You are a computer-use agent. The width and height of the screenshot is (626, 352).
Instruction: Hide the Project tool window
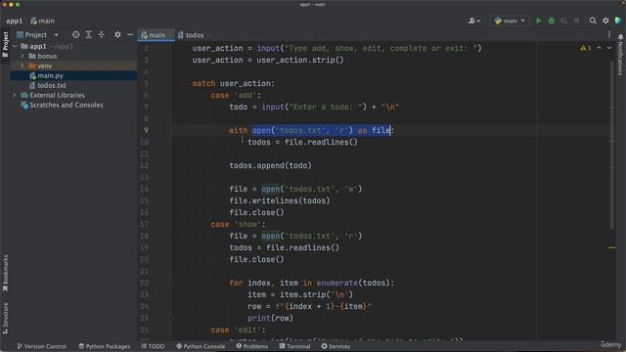[x=130, y=35]
